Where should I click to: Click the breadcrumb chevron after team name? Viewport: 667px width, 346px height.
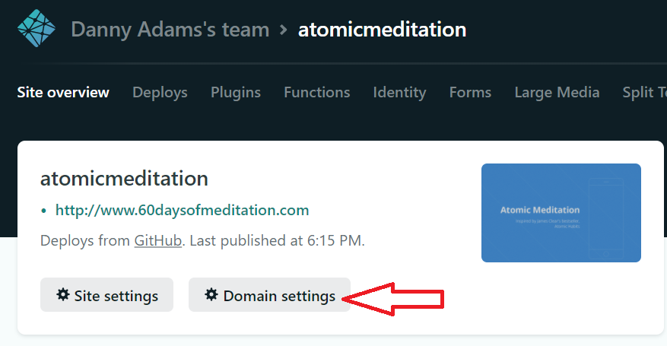point(284,30)
